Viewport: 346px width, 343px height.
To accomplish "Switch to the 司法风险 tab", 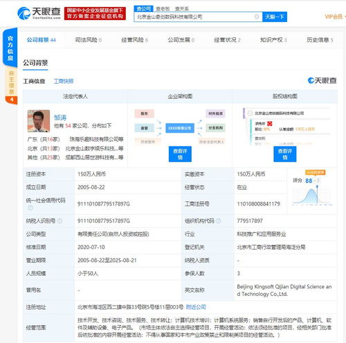I will (89, 40).
